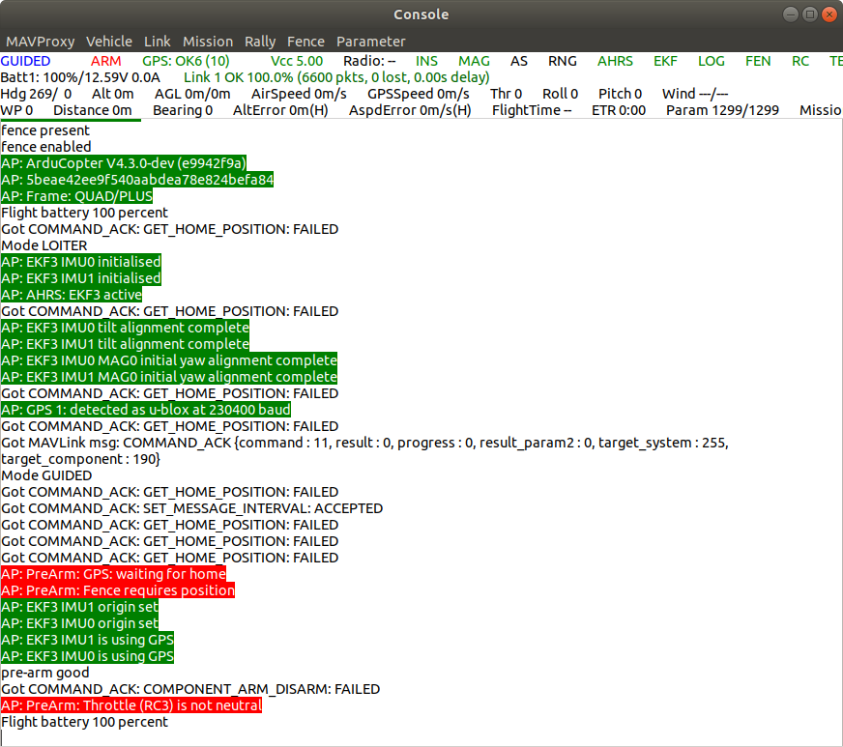Click the GPS: OK6 status indicator
The width and height of the screenshot is (843, 747).
pyautogui.click(x=186, y=61)
